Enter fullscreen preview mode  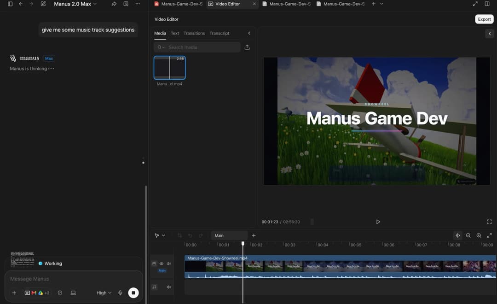489,222
